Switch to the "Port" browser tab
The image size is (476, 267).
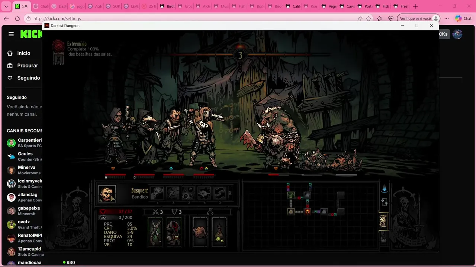coord(364,6)
